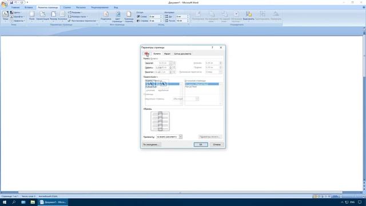Click the Undo icon in quick access toolbar

16,2
